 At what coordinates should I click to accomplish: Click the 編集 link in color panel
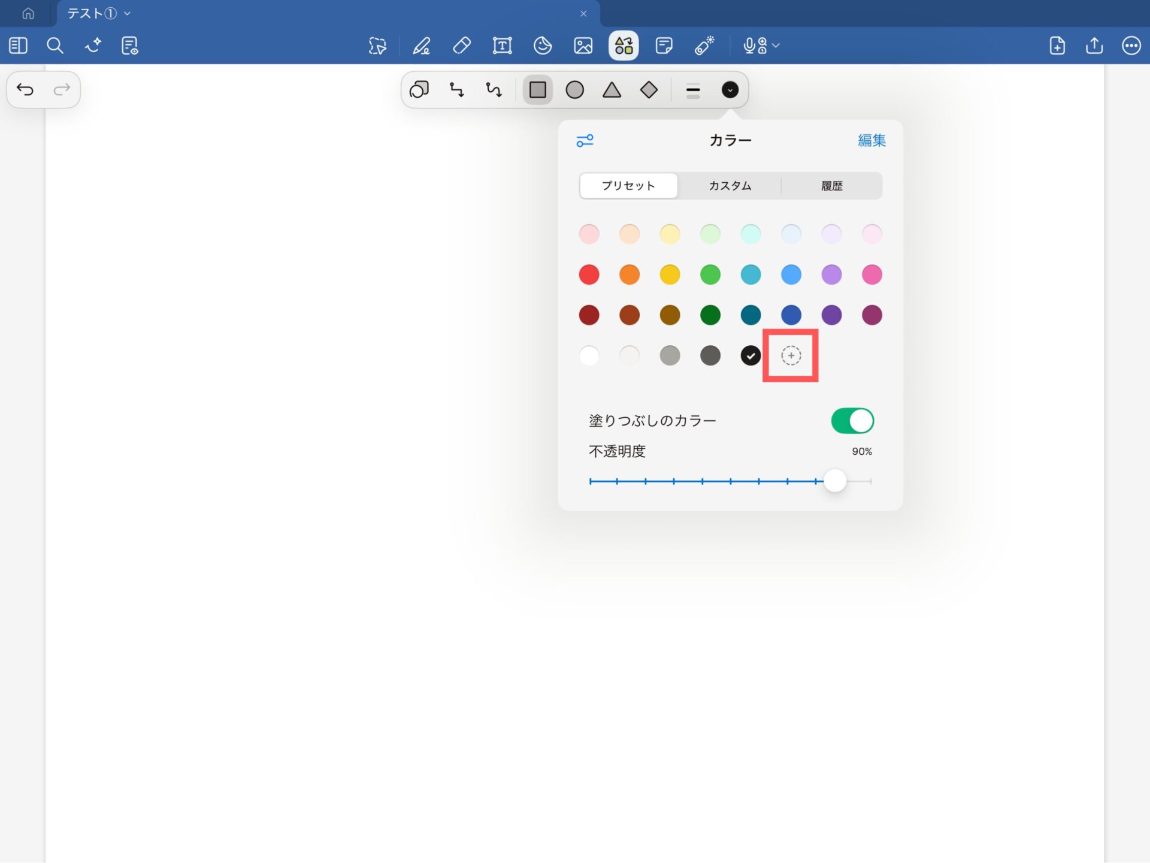point(871,140)
